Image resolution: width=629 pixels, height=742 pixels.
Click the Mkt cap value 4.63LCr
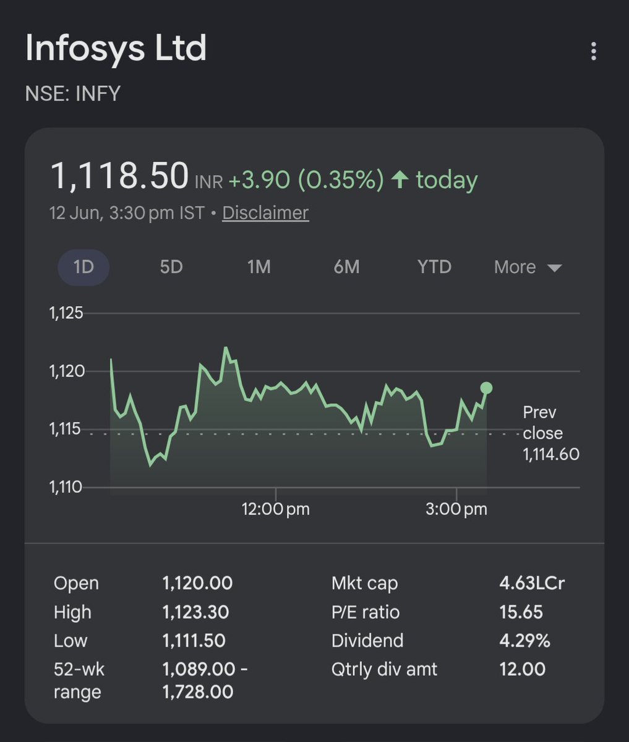coord(532,583)
